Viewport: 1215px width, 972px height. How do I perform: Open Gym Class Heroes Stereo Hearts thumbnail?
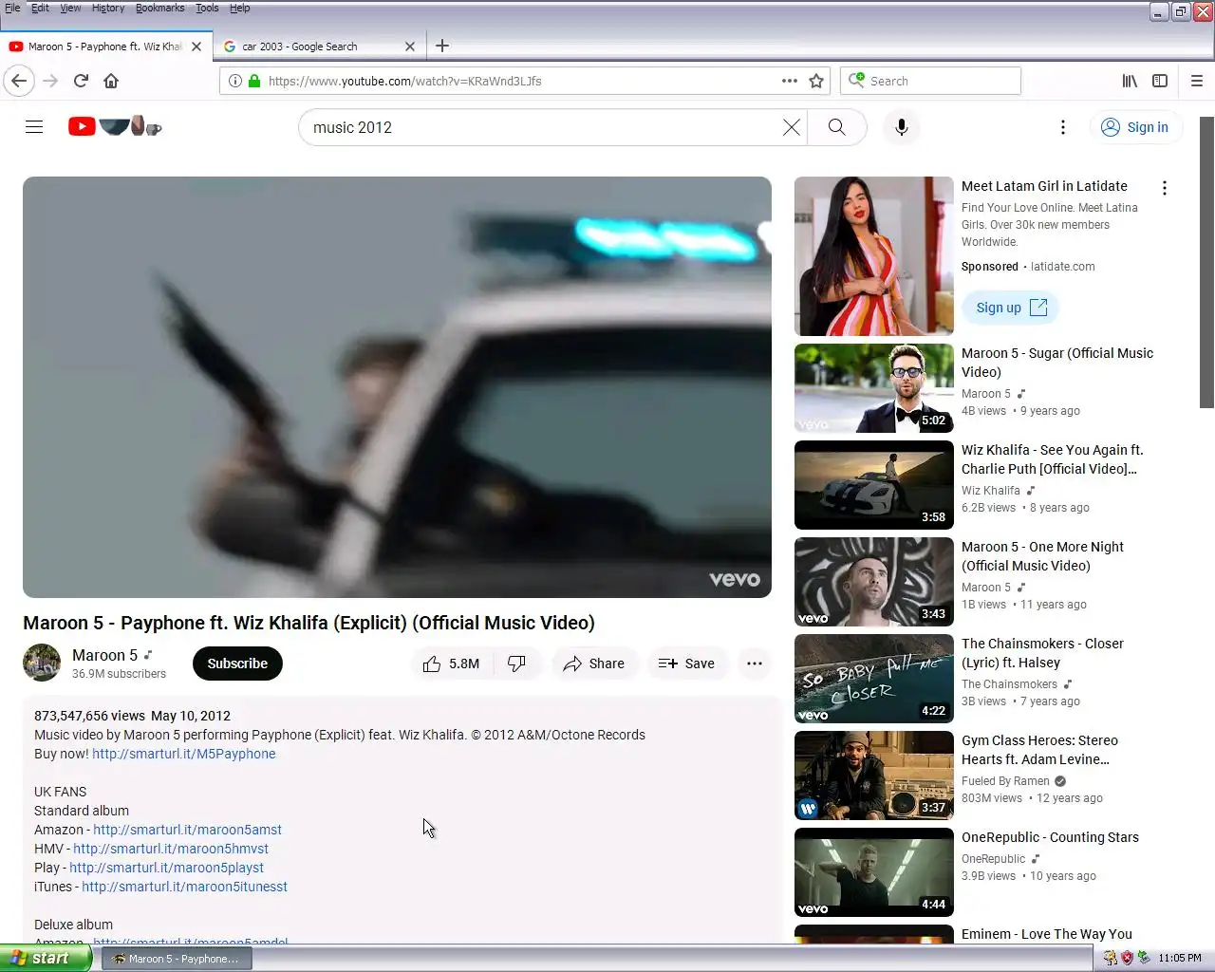pyautogui.click(x=874, y=776)
